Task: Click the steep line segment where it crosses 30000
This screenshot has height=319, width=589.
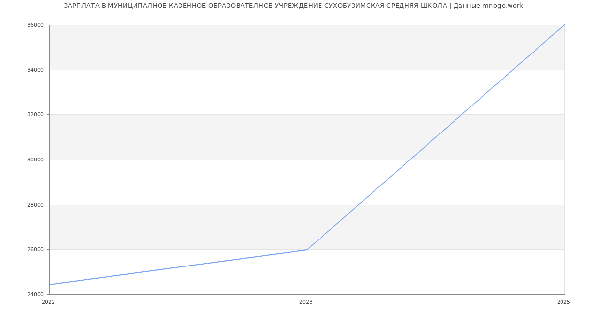Action: click(410, 159)
